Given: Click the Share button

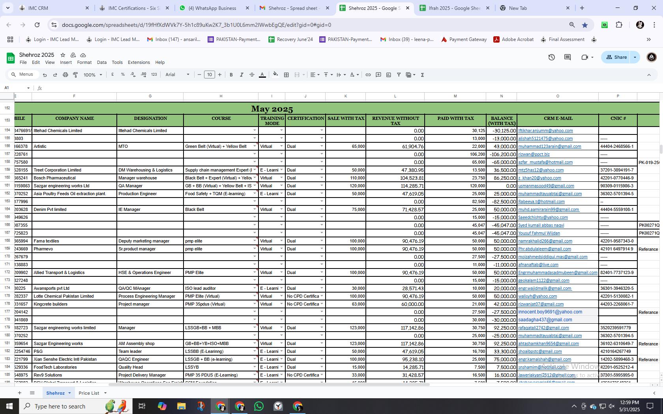Looking at the screenshot, I should (616, 57).
